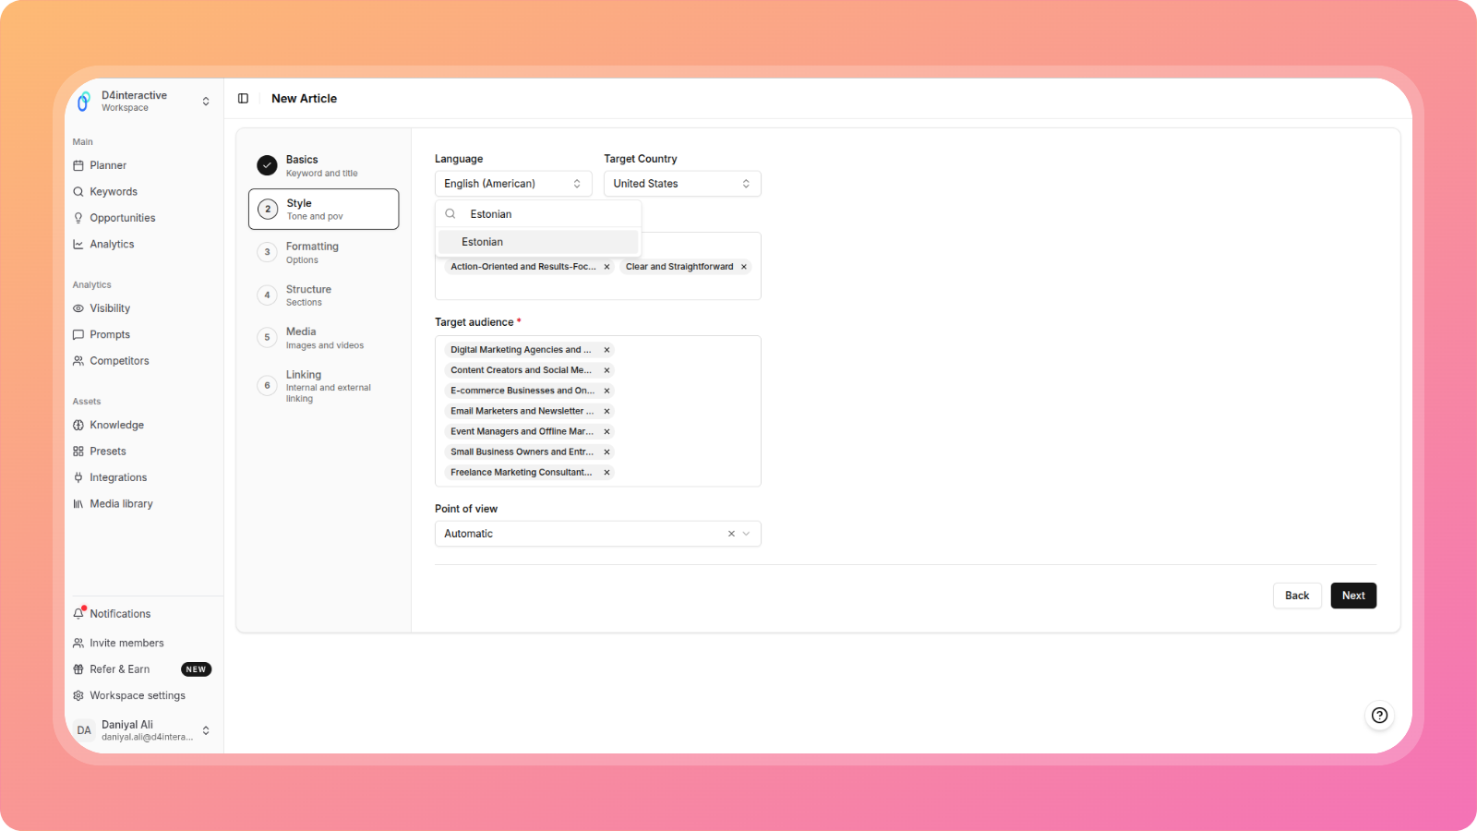Remove 'Digital Marketing Agencies' audience tag
This screenshot has height=831, width=1477.
[x=606, y=350]
